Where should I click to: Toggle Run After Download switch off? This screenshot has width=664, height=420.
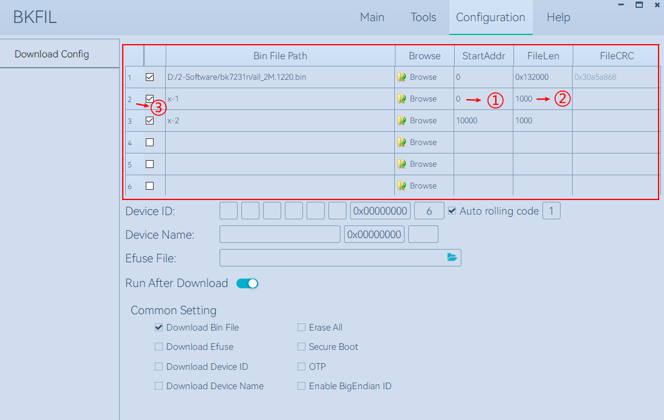[247, 283]
